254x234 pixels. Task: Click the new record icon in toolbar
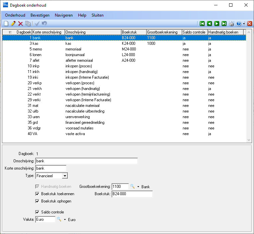(x=6, y=24)
